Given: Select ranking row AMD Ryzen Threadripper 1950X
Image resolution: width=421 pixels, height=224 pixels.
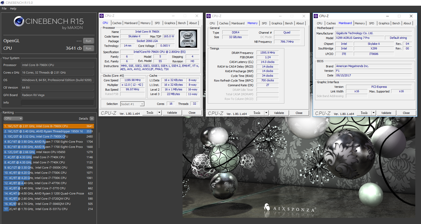Looking at the screenshot, I should (49, 131).
